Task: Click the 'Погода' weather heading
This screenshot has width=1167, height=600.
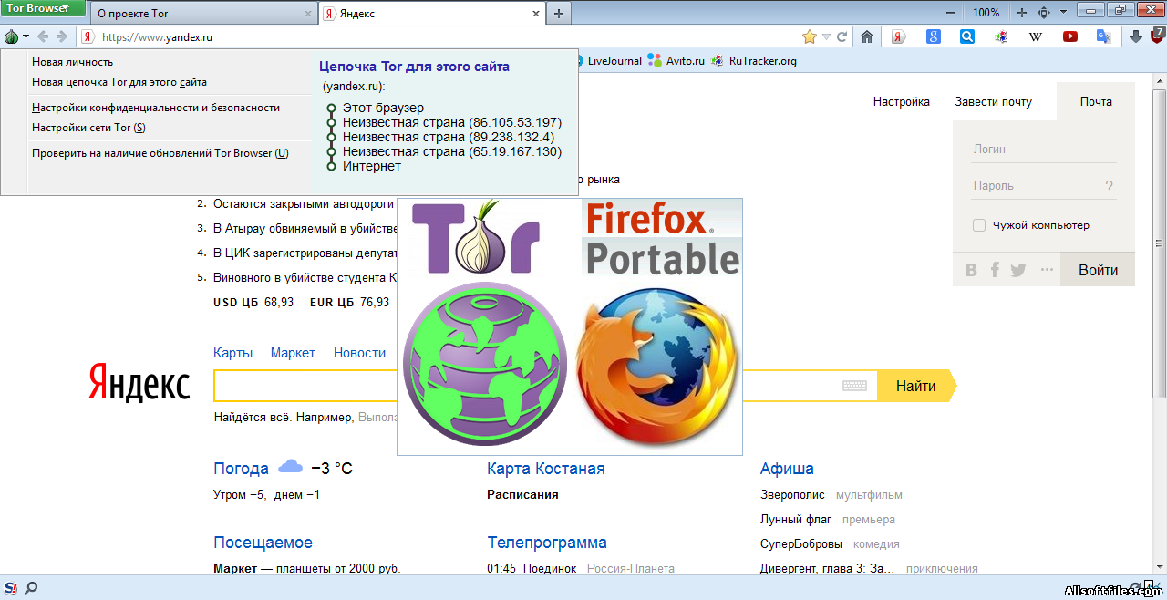Action: (x=242, y=469)
